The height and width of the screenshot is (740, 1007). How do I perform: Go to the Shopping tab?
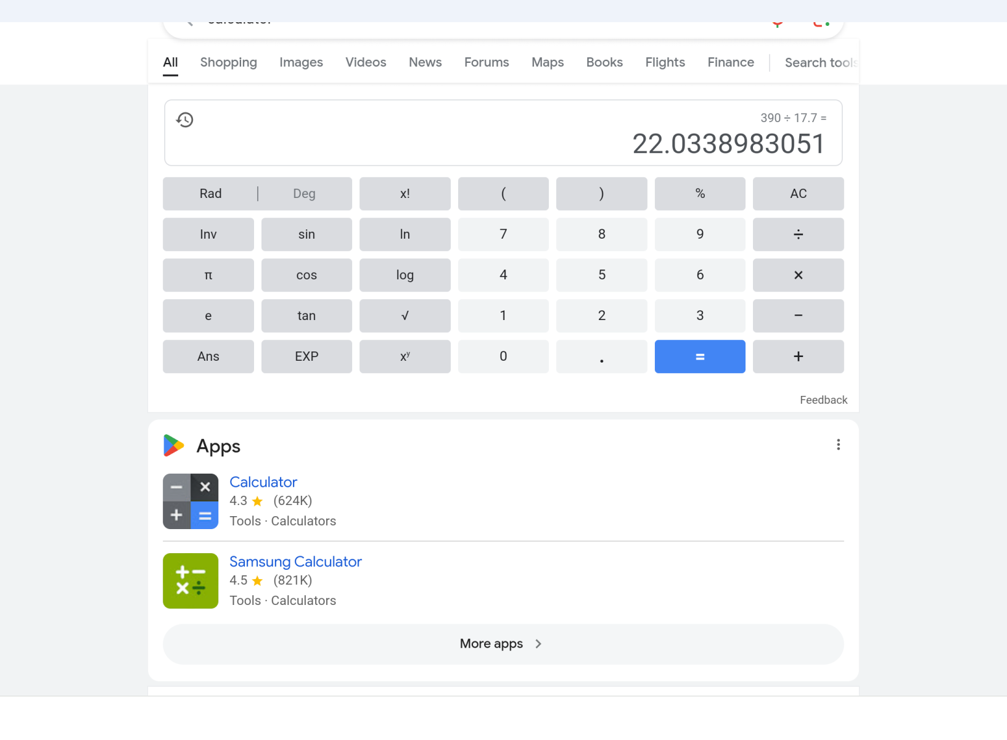click(228, 62)
